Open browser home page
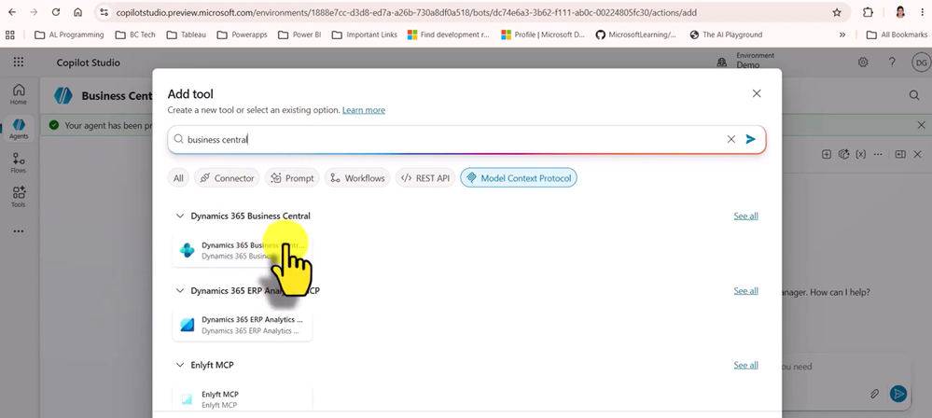This screenshot has height=418, width=932. pos(77,12)
